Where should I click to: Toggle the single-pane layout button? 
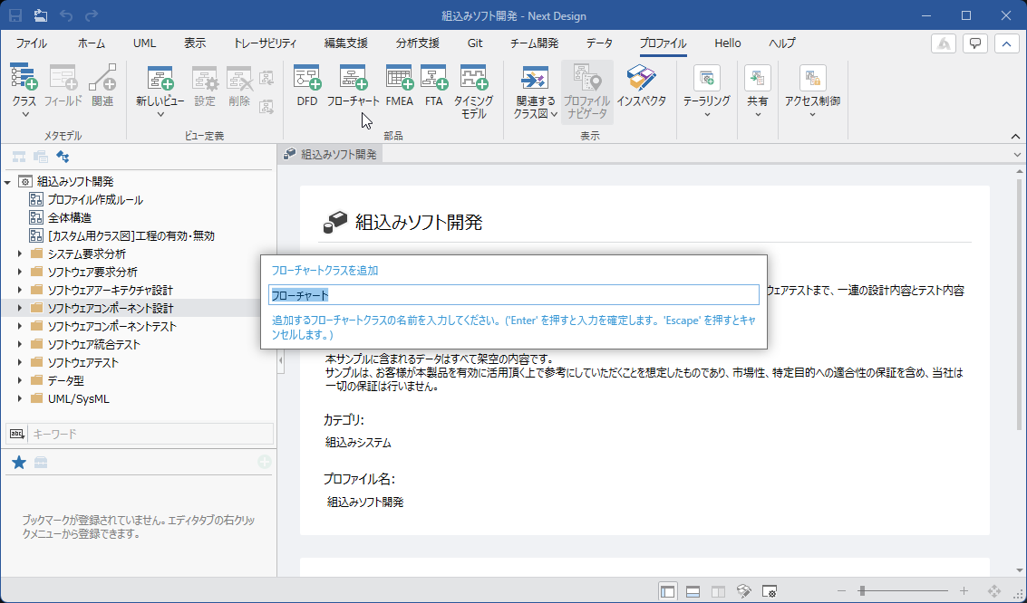pos(667,591)
